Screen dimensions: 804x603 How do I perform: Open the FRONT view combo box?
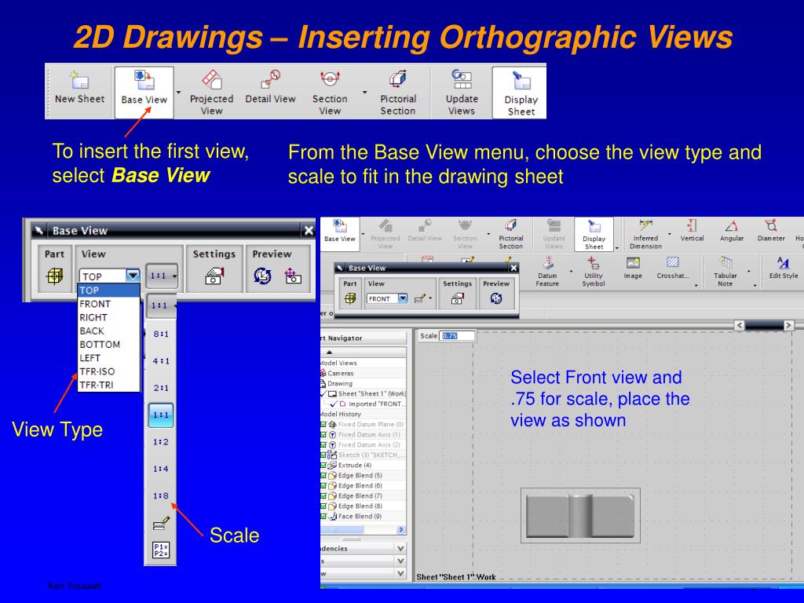387,298
